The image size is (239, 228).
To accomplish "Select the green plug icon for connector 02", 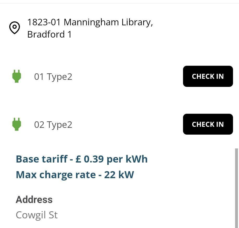I will point(17,124).
